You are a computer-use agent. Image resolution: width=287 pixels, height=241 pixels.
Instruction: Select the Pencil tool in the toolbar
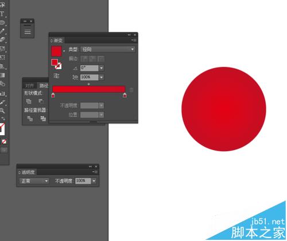tap(2, 31)
